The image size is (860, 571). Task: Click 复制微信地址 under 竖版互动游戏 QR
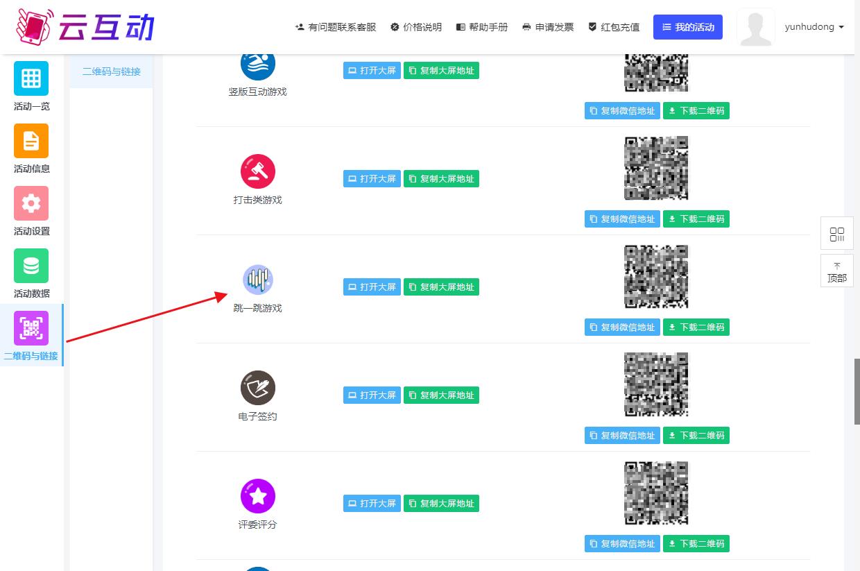tap(622, 111)
